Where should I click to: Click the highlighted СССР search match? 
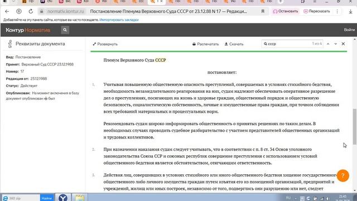click(161, 60)
